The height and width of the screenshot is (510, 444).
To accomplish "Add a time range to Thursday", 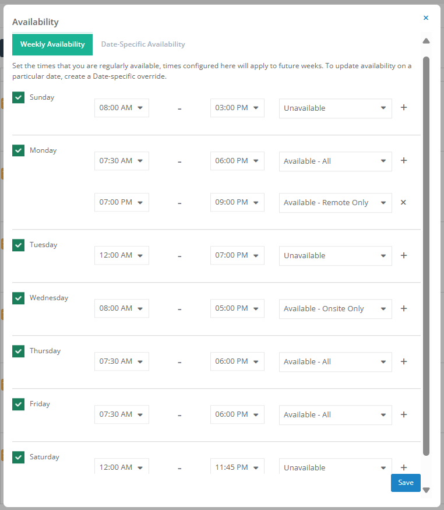I will pos(404,361).
